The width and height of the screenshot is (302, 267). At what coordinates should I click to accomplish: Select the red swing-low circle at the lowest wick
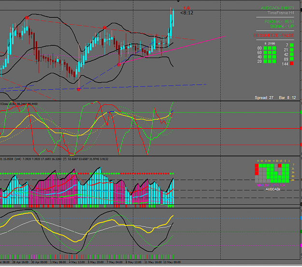click(79, 89)
